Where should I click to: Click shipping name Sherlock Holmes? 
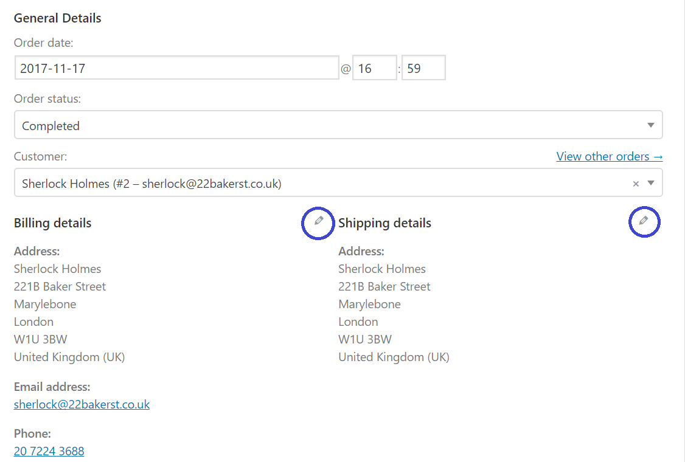(382, 269)
